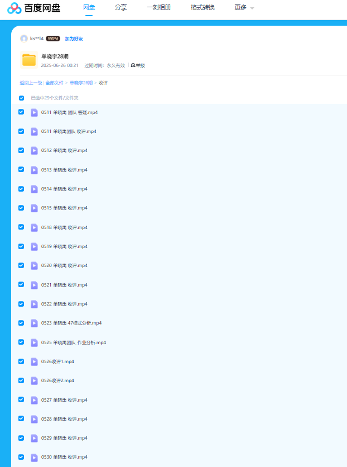Open the 格式转换 tab
The height and width of the screenshot is (467, 347).
click(x=203, y=8)
